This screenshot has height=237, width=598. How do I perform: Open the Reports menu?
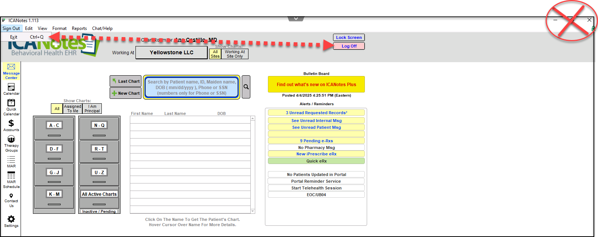pyautogui.click(x=79, y=28)
